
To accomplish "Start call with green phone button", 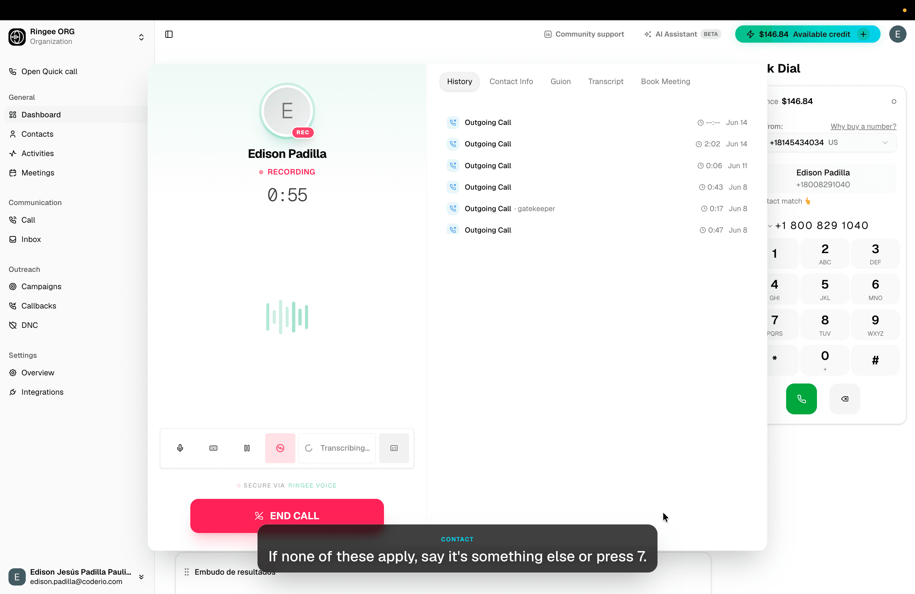I will click(801, 399).
